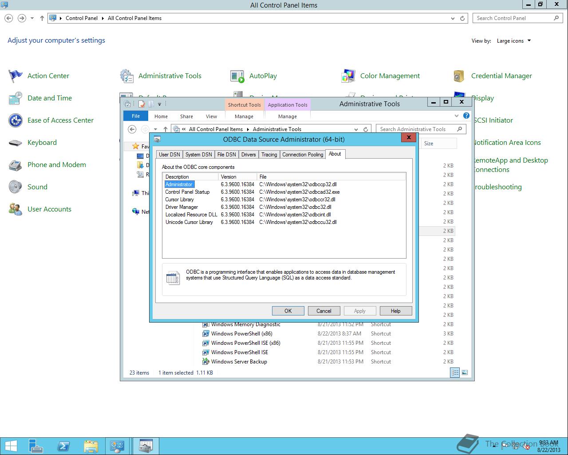Click the Help question mark in Administrative Tools

point(466,116)
